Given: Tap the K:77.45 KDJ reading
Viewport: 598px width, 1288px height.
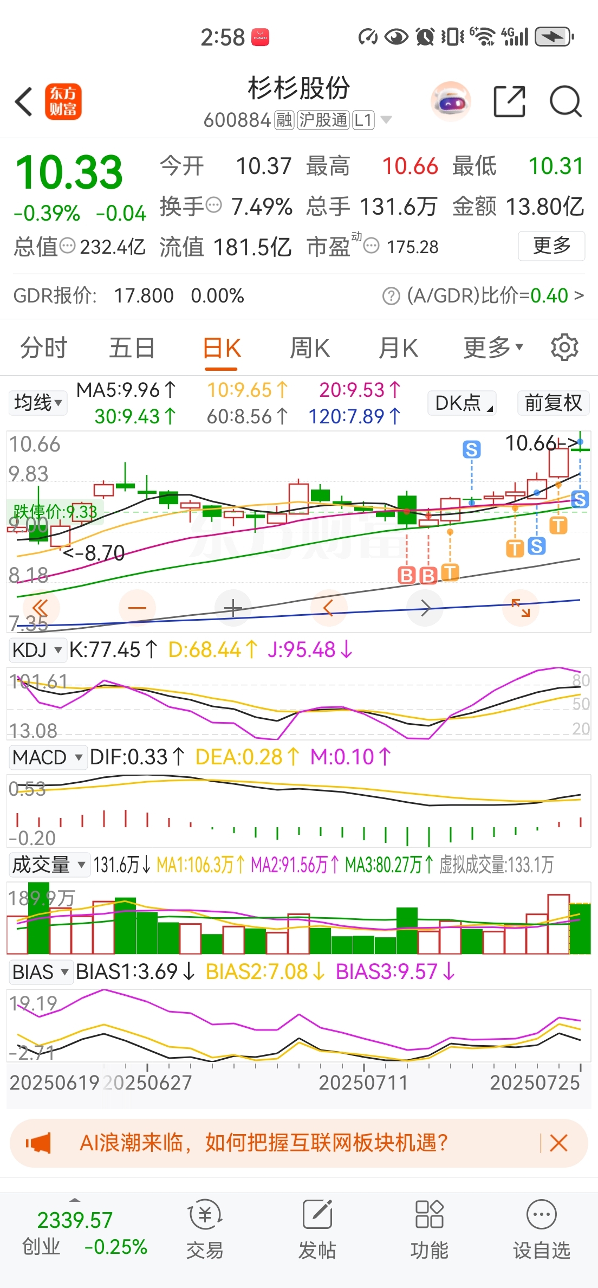Looking at the screenshot, I should click(x=113, y=649).
